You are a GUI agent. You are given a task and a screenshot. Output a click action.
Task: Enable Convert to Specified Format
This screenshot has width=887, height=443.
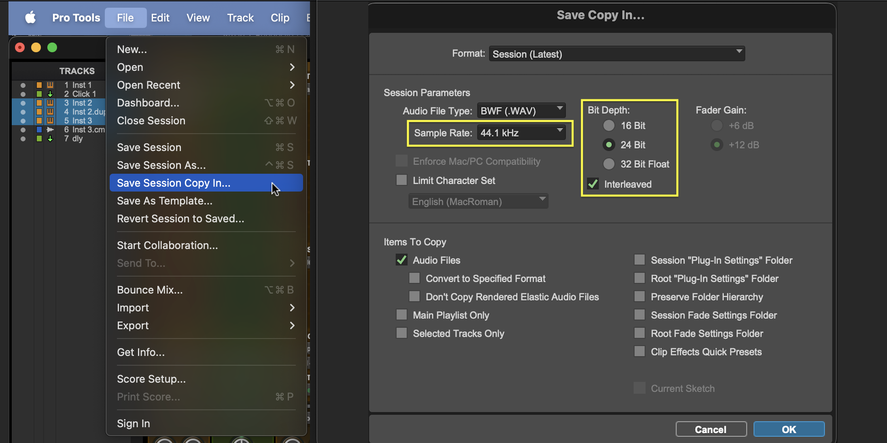point(414,278)
